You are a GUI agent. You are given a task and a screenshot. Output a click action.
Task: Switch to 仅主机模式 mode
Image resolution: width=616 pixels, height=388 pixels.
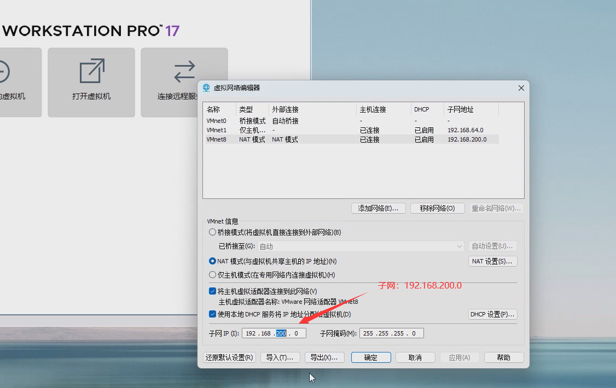click(x=213, y=275)
